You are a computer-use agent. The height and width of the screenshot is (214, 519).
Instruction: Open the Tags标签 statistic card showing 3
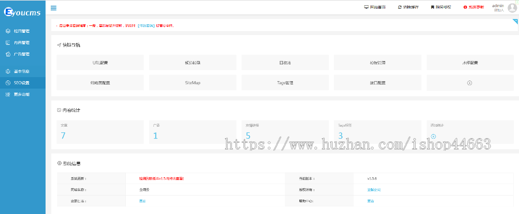[377, 132]
